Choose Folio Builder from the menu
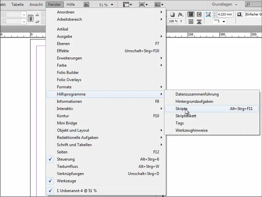The width and height of the screenshot is (262, 197). (x=106, y=72)
